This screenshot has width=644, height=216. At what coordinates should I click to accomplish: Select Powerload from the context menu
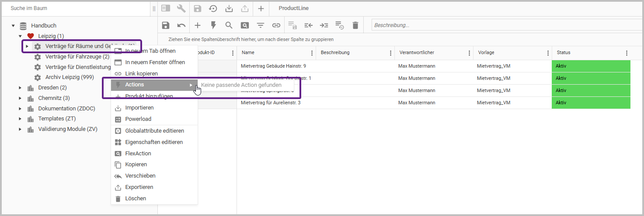click(138, 119)
